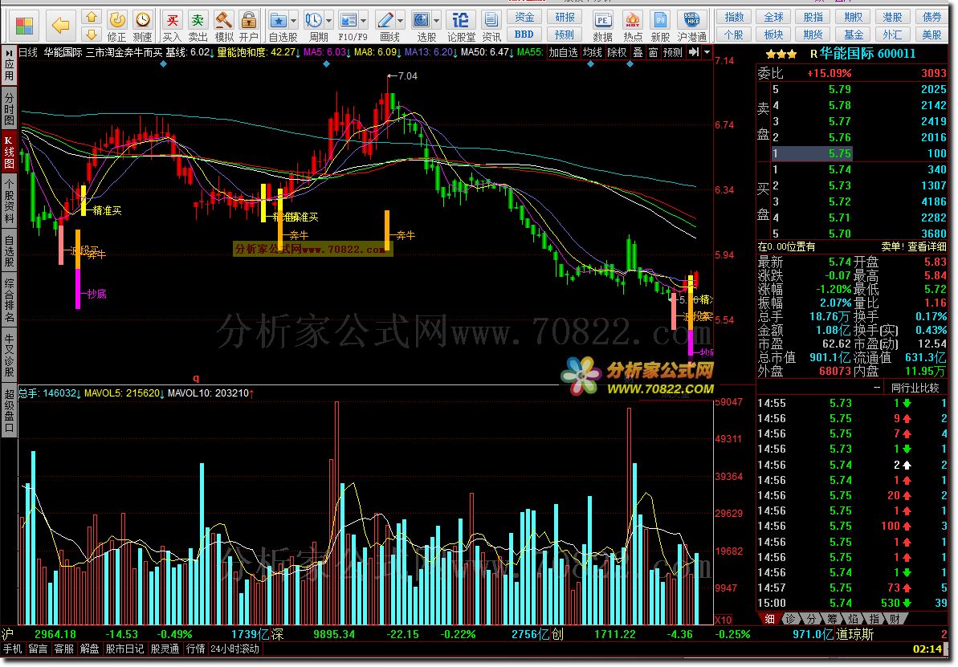Screen dimensions: 958x667
Task: Click the BBD button
Action: [x=524, y=35]
